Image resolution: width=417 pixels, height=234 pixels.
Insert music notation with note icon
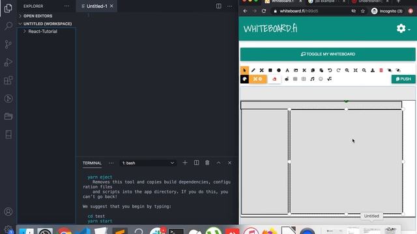point(312,79)
